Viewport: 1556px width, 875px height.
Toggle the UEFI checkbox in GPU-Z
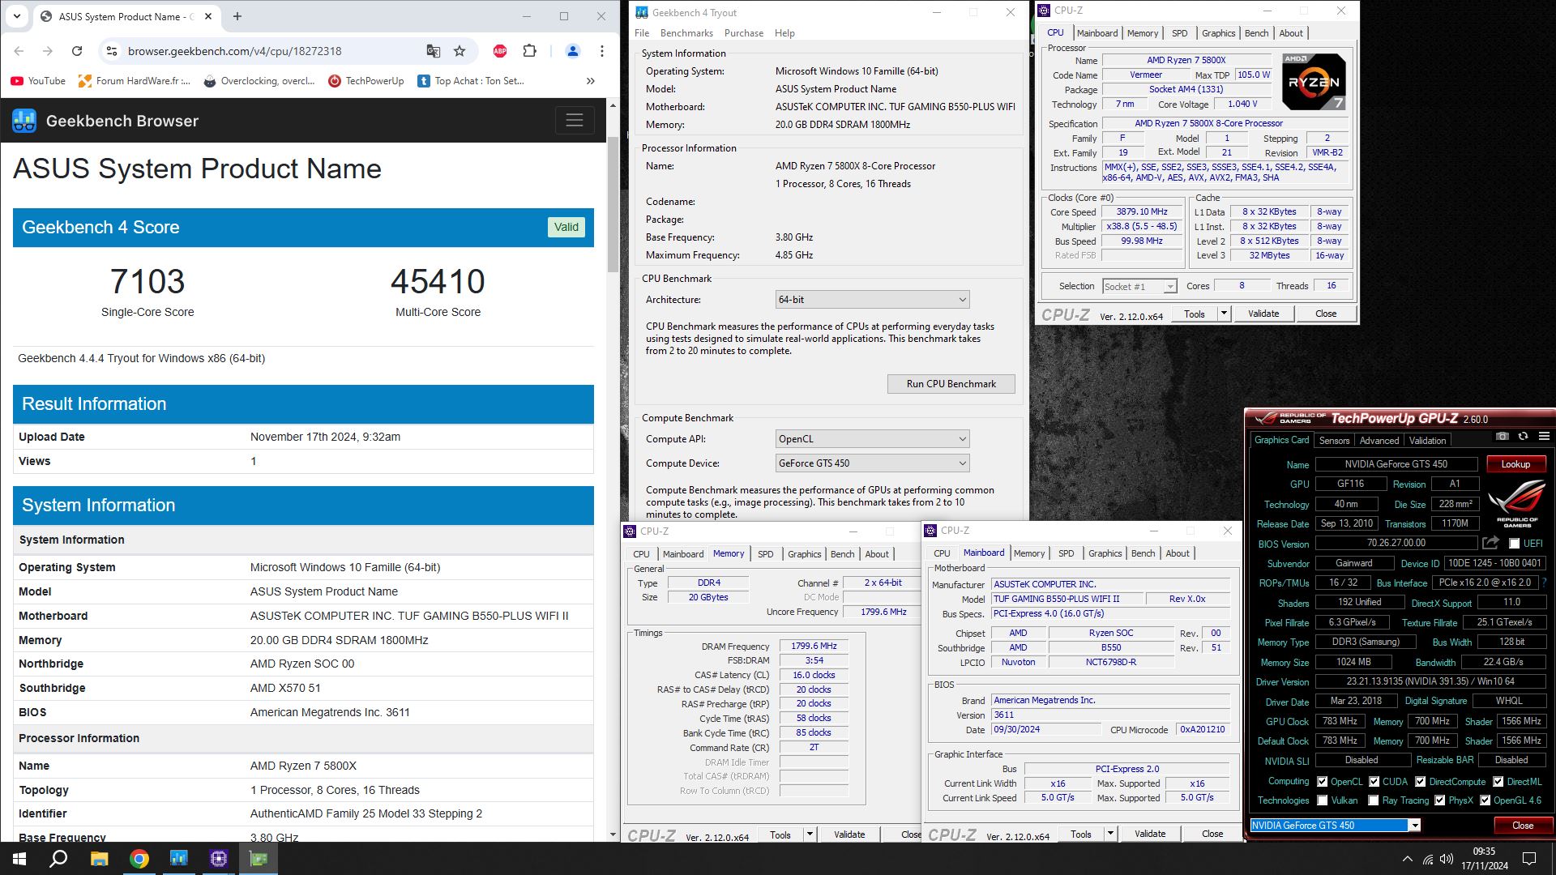(x=1514, y=544)
